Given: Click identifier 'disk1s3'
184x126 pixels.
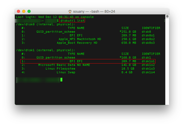Looking at the screenshot, I should [148, 69].
